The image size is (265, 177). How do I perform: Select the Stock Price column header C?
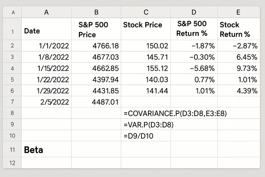click(146, 12)
